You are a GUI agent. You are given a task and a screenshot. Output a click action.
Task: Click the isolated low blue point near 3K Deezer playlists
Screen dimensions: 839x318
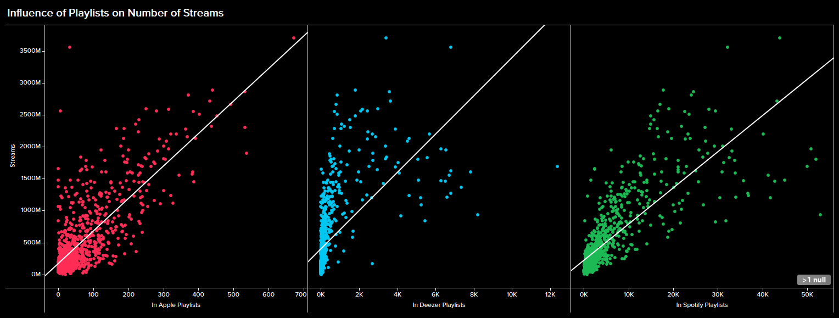pyautogui.click(x=372, y=264)
